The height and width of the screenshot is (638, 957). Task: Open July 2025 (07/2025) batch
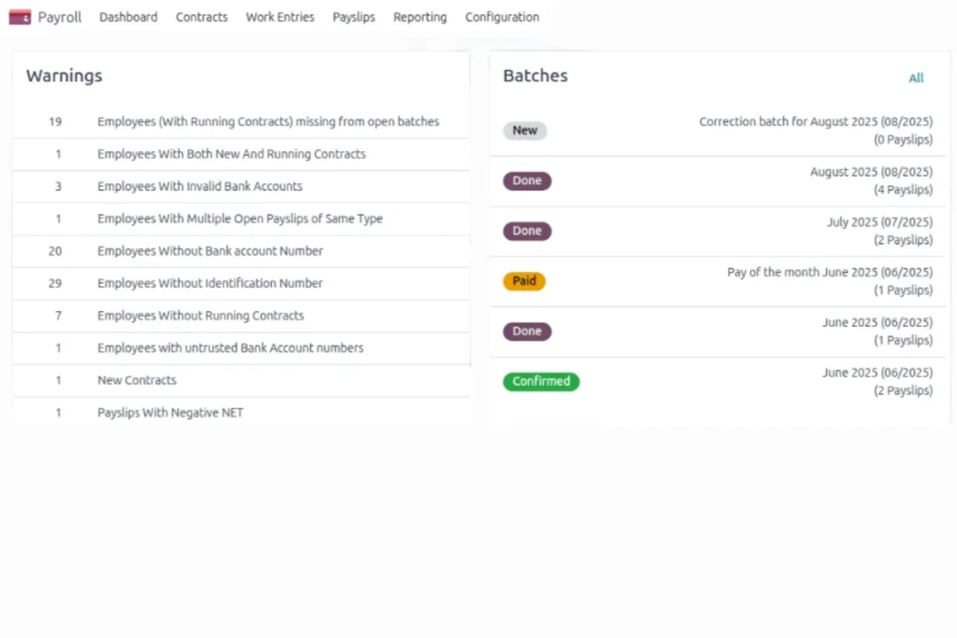point(879,222)
